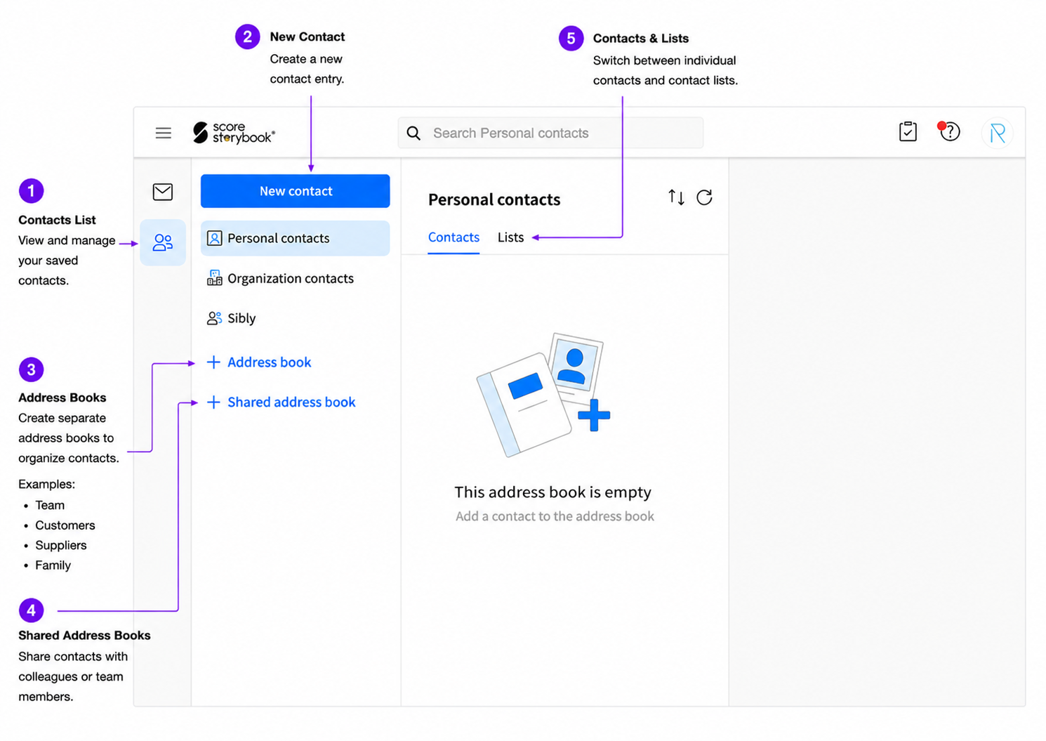
Task: Click the score storybook logo
Action: pyautogui.click(x=234, y=132)
